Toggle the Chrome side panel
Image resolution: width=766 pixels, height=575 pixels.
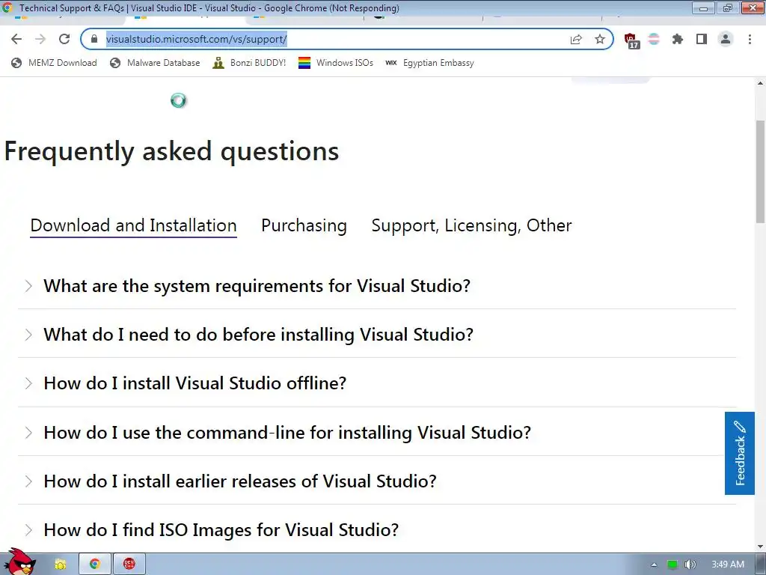point(702,39)
